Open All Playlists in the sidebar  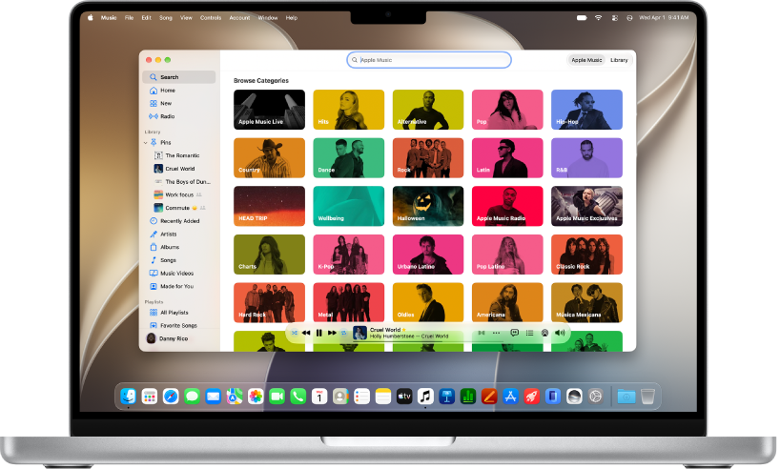tap(179, 313)
